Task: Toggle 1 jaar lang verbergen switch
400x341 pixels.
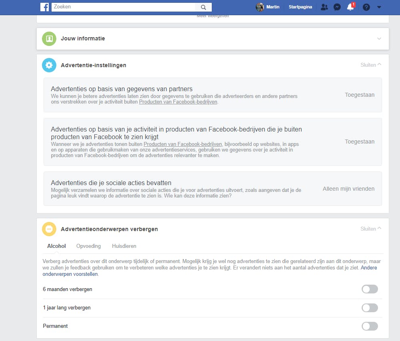Action: pos(370,307)
